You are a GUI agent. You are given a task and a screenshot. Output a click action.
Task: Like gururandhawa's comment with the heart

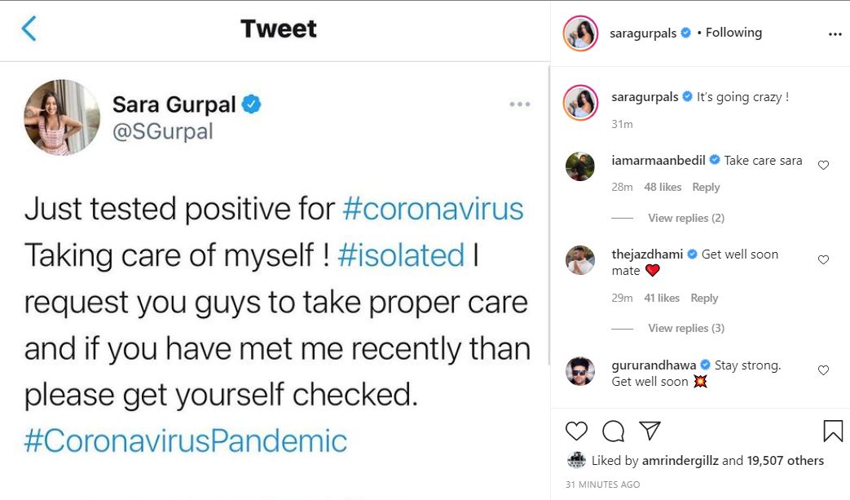tap(823, 369)
